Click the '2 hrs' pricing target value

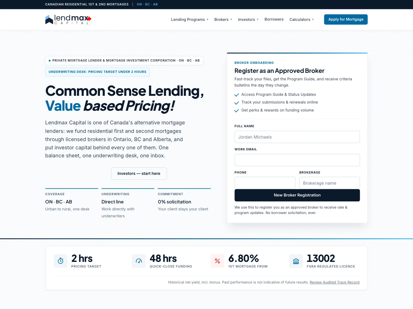tap(82, 258)
